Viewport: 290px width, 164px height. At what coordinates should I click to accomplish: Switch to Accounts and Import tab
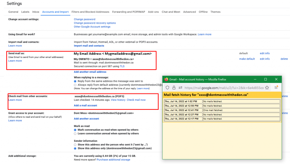click(55, 12)
